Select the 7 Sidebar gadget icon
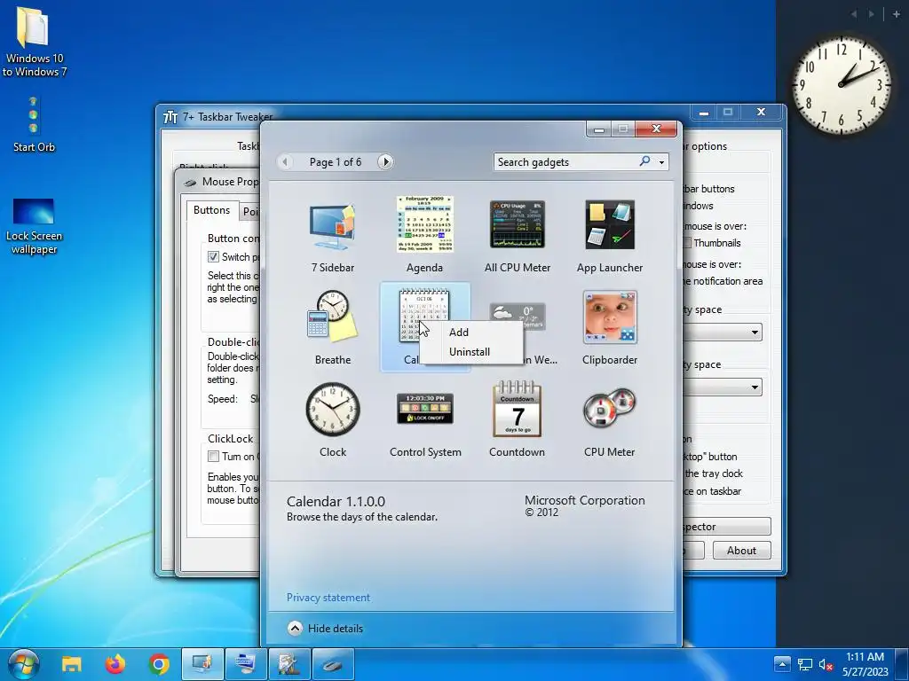The height and width of the screenshot is (681, 909). click(x=332, y=226)
